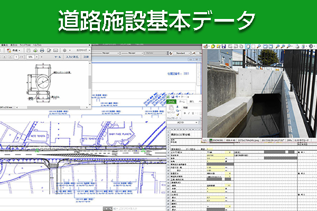This screenshot has height=211, width=317.
Task: Click the cloud upload icon in PDF viewer
Action: click(x=35, y=50)
